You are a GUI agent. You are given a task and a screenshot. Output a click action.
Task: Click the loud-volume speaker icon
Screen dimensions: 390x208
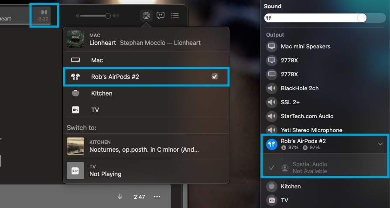click(x=116, y=16)
